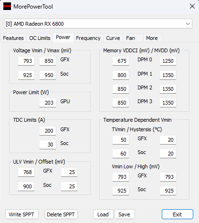Click the Exit button
This screenshot has height=223, width=199.
point(178,214)
